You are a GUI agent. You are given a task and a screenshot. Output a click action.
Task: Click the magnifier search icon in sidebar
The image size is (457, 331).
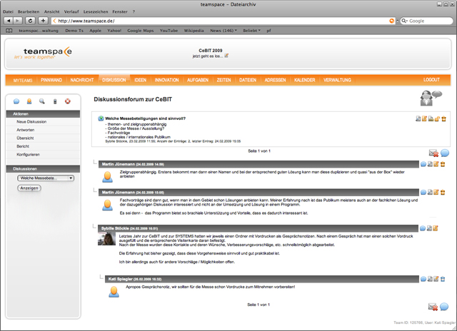tap(42, 101)
